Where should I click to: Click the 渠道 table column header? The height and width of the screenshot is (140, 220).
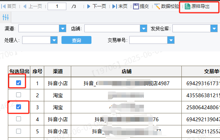58,71
